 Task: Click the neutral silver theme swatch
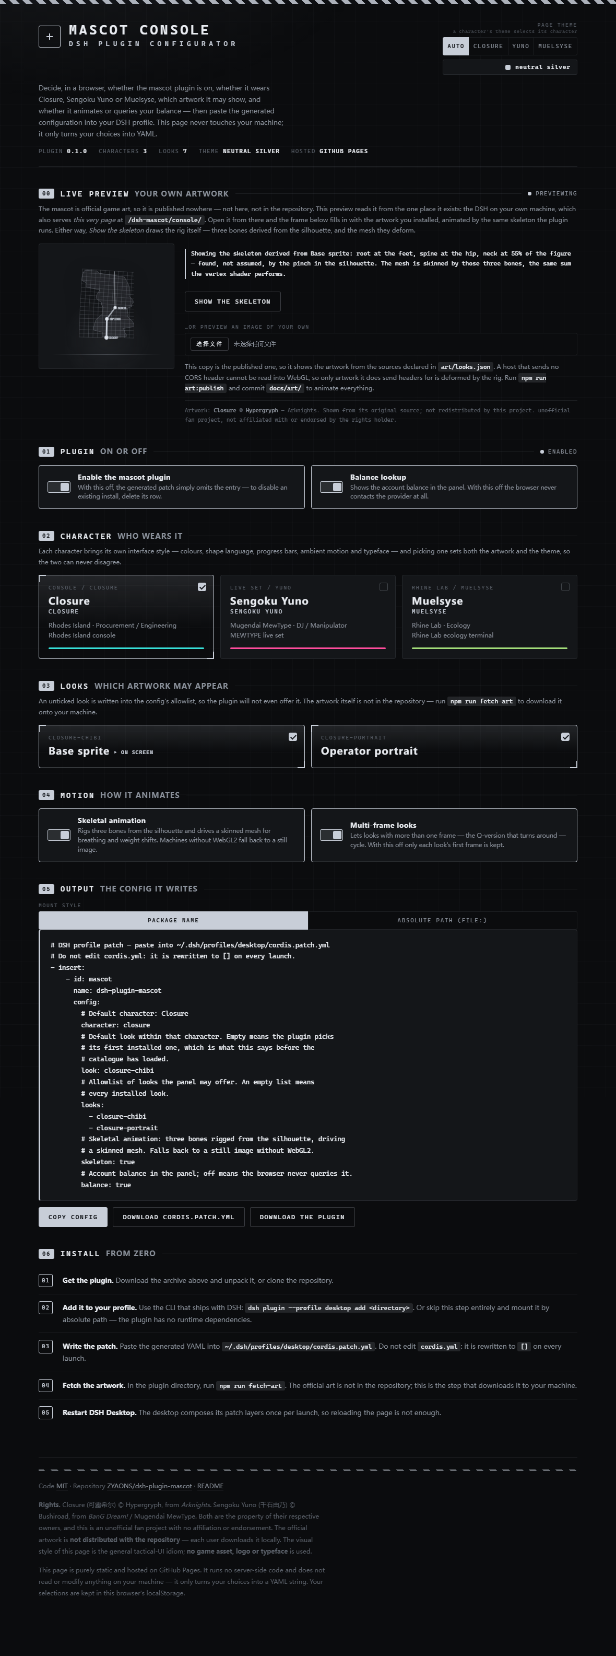510,67
